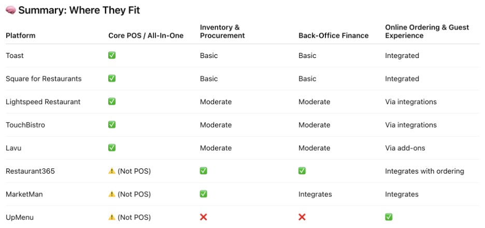Click UpMenu's Online Ordering green checkmark
This screenshot has height=228, width=485.
[x=389, y=217]
